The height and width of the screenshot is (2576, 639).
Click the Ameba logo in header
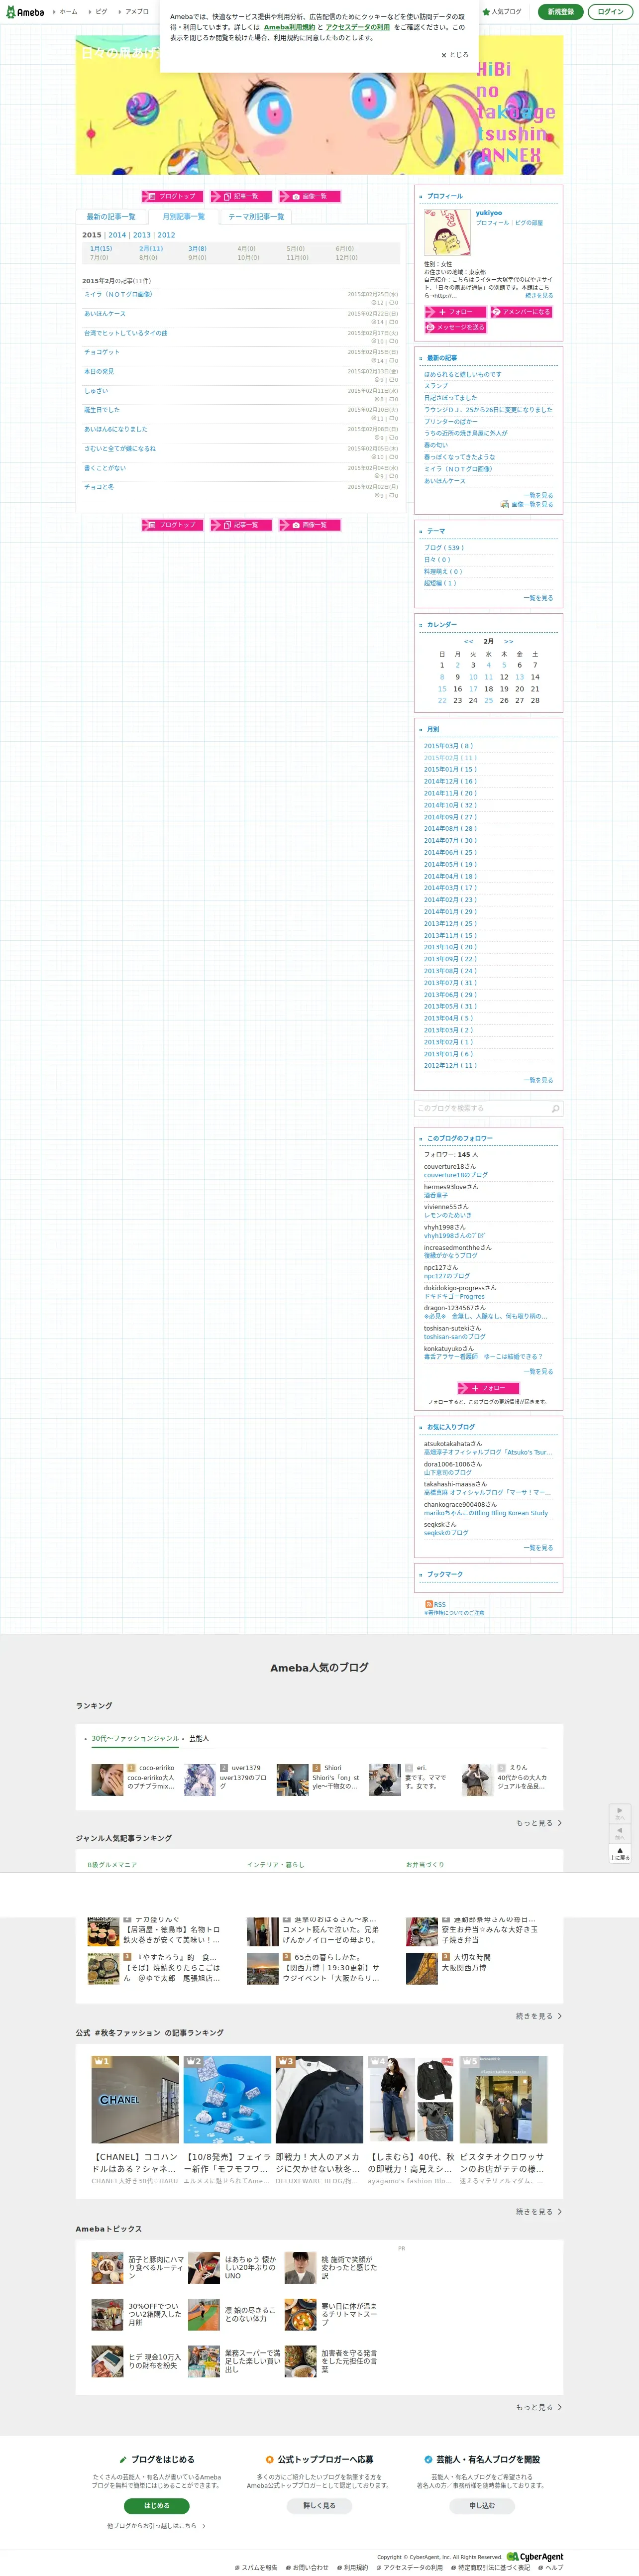25,12
